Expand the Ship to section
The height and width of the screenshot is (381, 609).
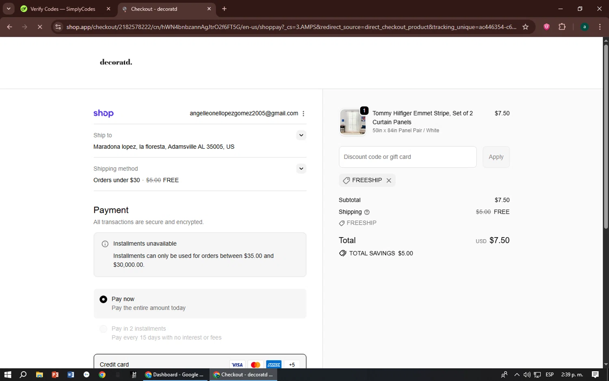(301, 135)
